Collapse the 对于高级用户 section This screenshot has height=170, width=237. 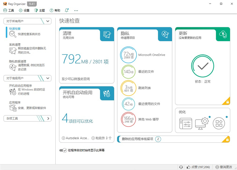(x=48, y=78)
